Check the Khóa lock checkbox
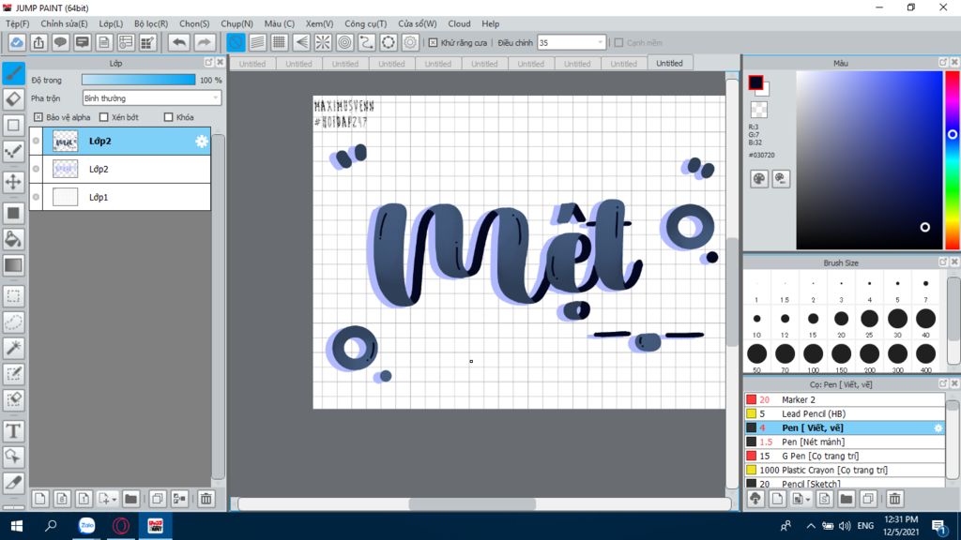 [169, 117]
